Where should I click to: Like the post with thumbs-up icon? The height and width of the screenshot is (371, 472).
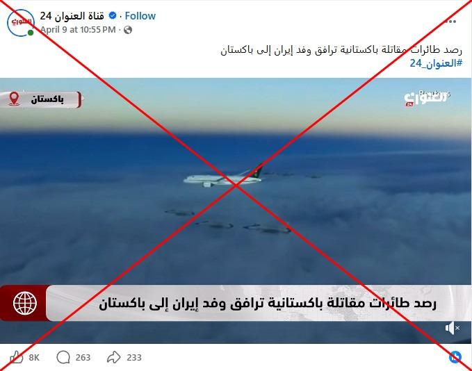tap(16, 358)
